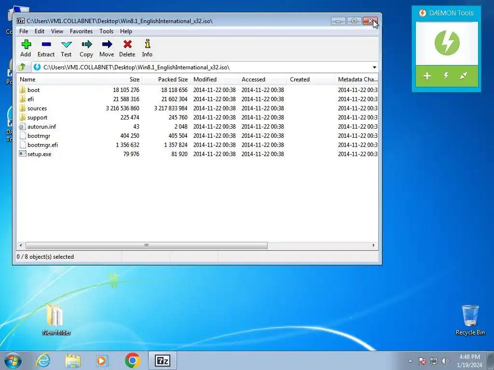
Task: Click DAEMON Tools quick mount lightning icon
Action: (446, 76)
